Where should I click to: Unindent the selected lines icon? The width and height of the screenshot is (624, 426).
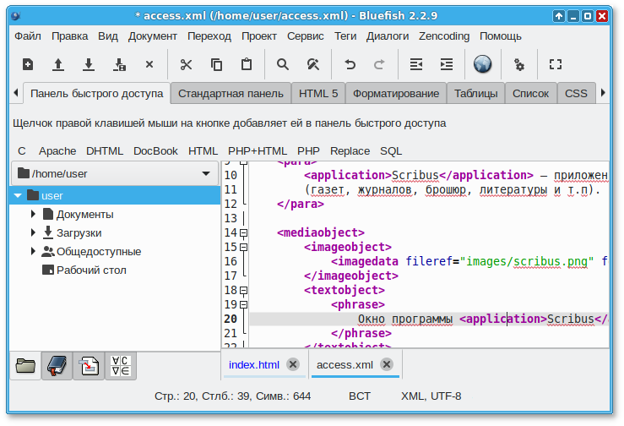coord(416,64)
